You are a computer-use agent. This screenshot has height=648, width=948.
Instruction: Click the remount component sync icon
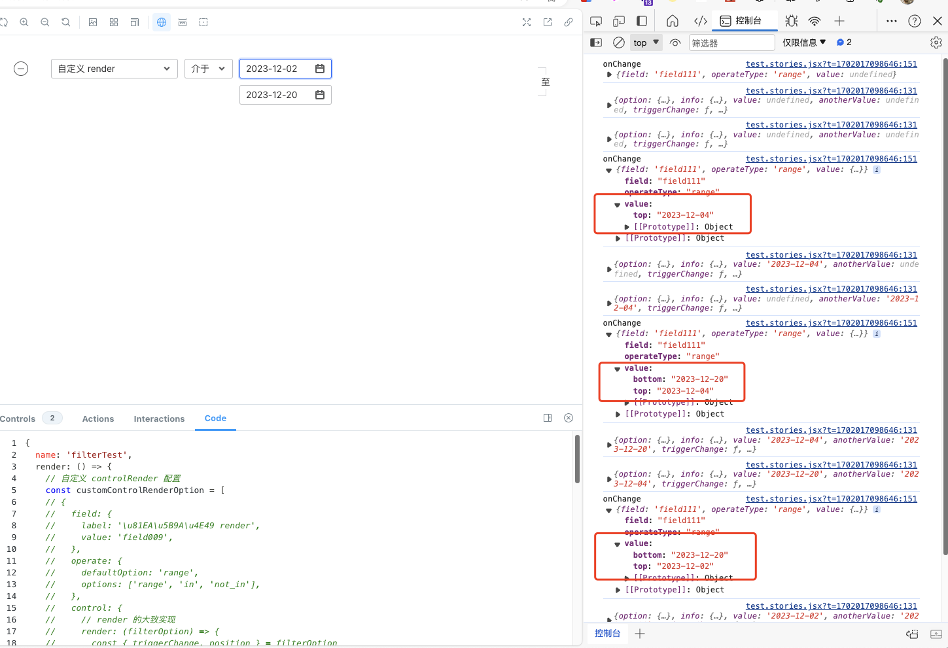3,22
